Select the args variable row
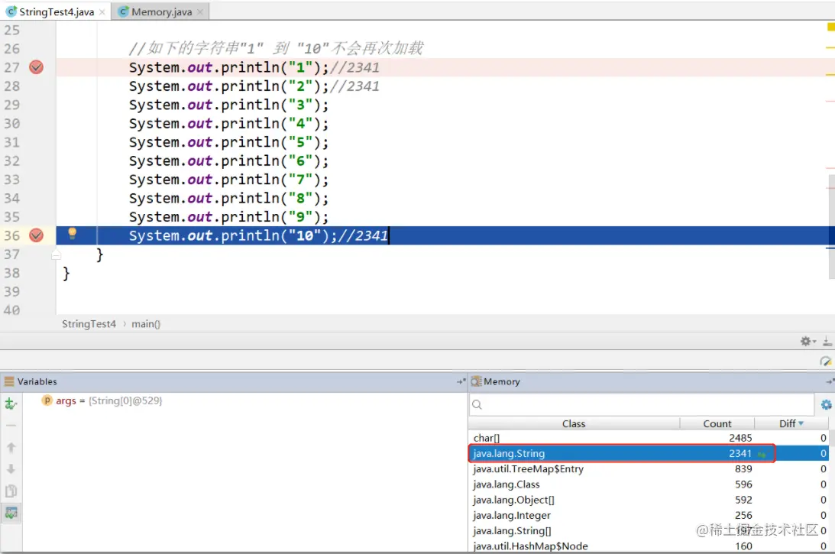The height and width of the screenshot is (554, 835). click(244, 400)
